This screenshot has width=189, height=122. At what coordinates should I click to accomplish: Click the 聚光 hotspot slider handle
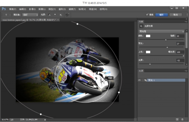pyautogui.click(x=167, y=47)
